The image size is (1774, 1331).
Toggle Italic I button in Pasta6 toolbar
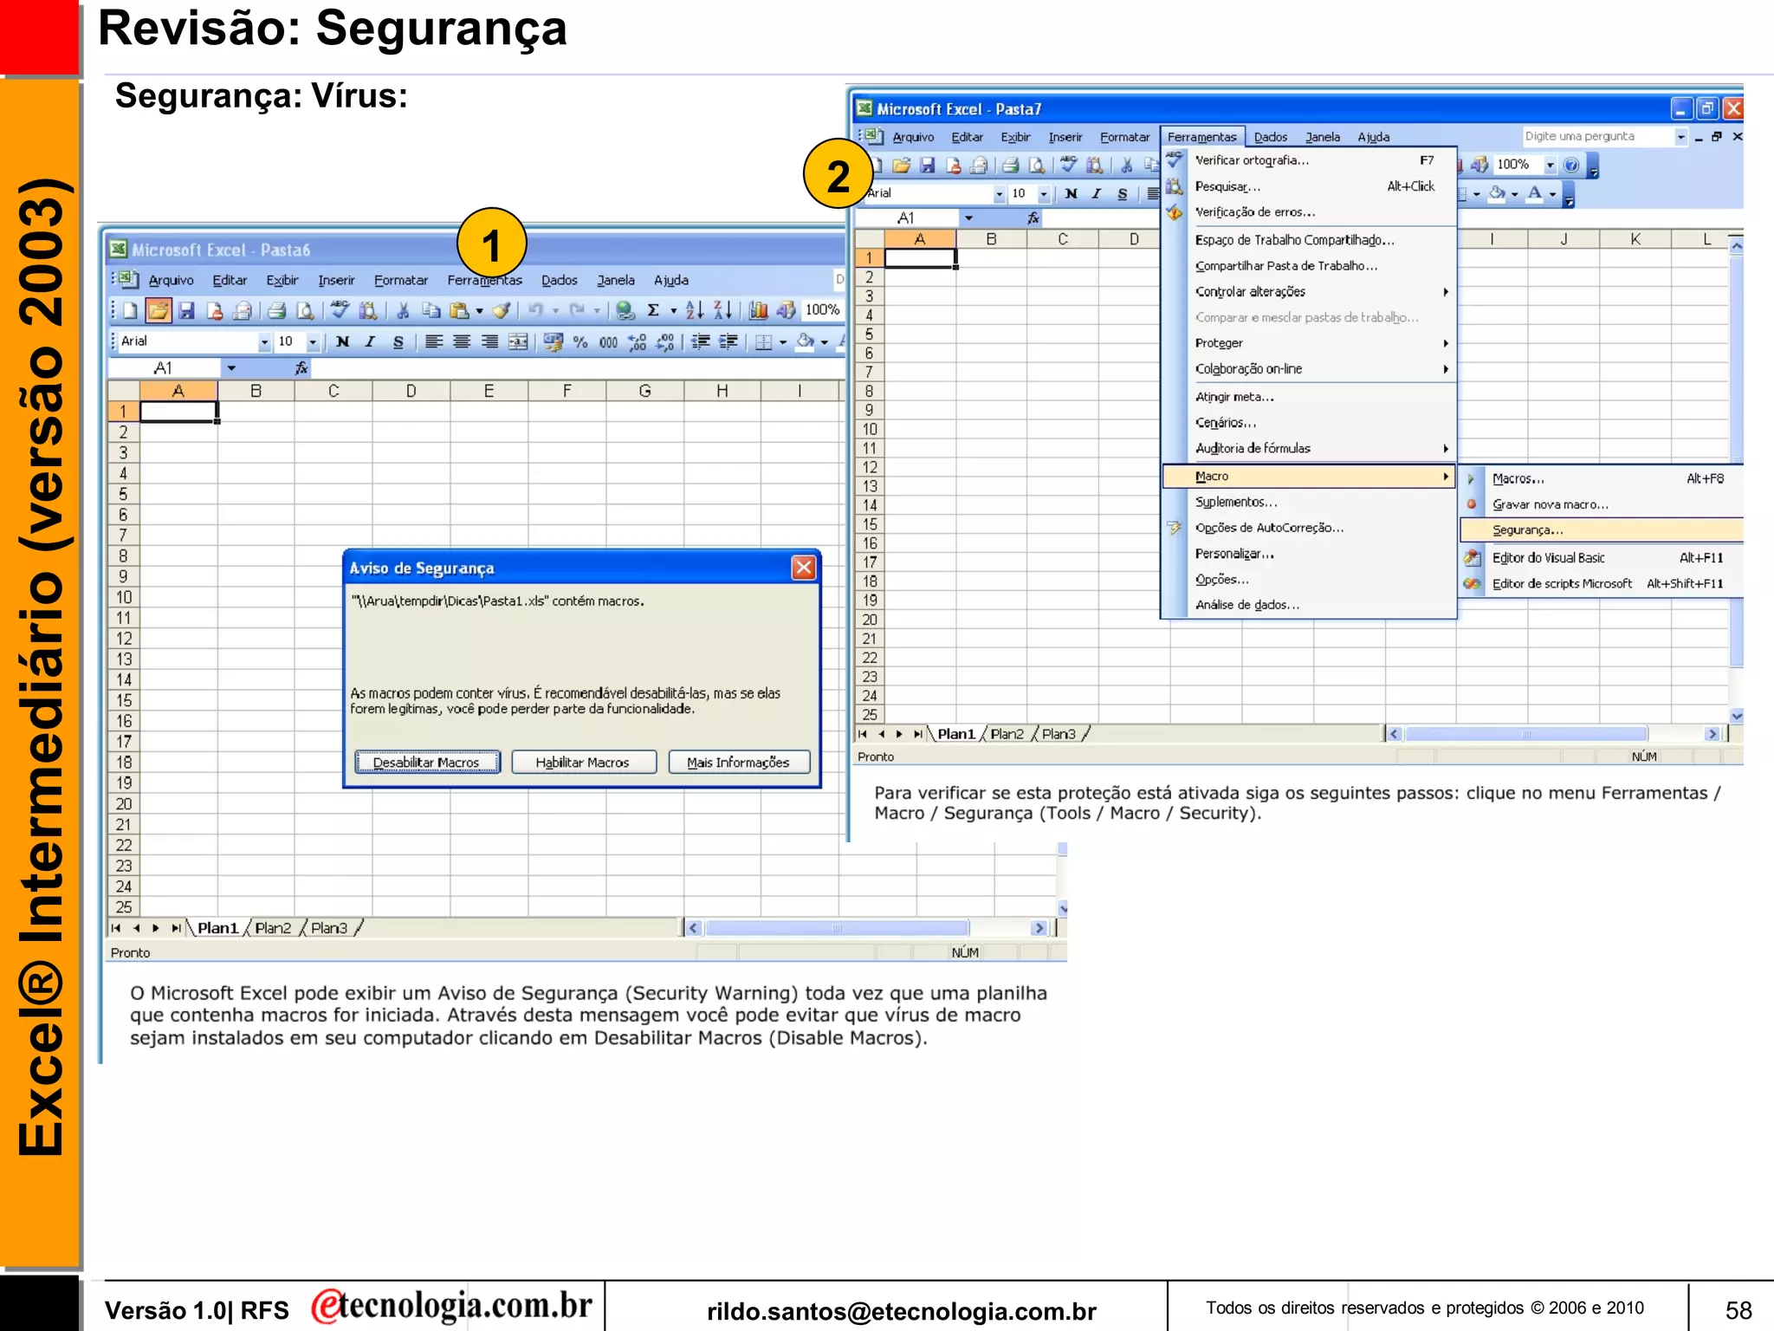point(370,342)
